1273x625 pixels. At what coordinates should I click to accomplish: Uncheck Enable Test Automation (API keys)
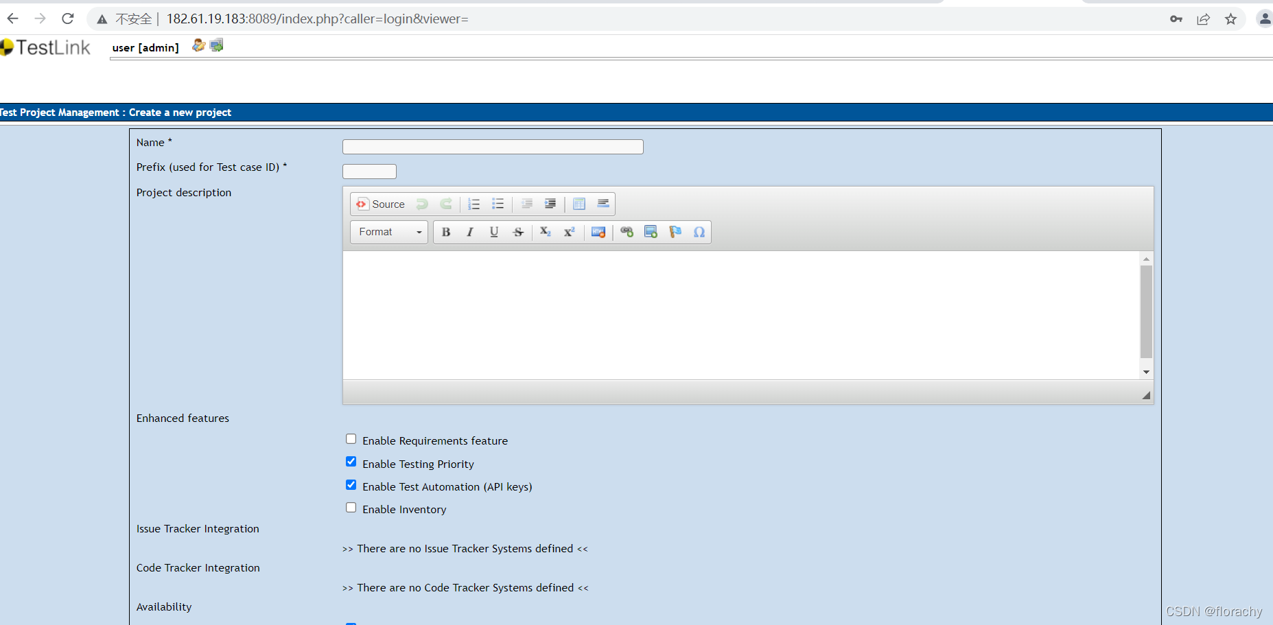tap(351, 485)
